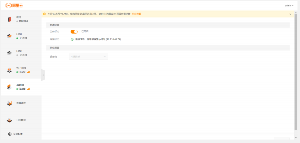300x143 pixels.
Task: Click the page vertical scrollbar thumb
Action: (296, 72)
